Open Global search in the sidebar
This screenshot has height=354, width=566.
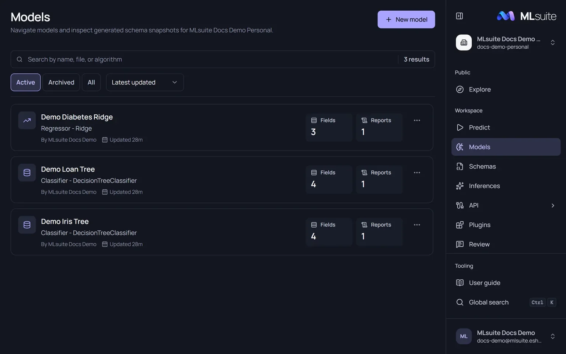(506, 302)
